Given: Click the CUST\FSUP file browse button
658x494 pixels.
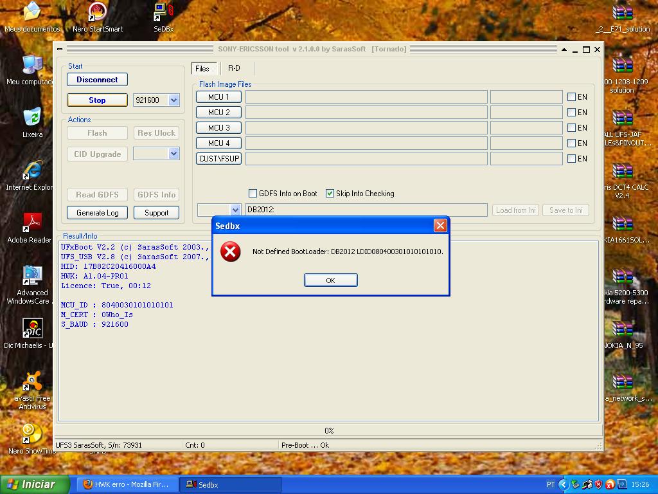Looking at the screenshot, I should (218, 158).
